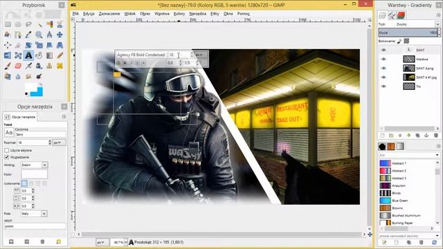The width and height of the screenshot is (443, 249).
Task: Open the Zaznaczenie menu
Action: [109, 14]
